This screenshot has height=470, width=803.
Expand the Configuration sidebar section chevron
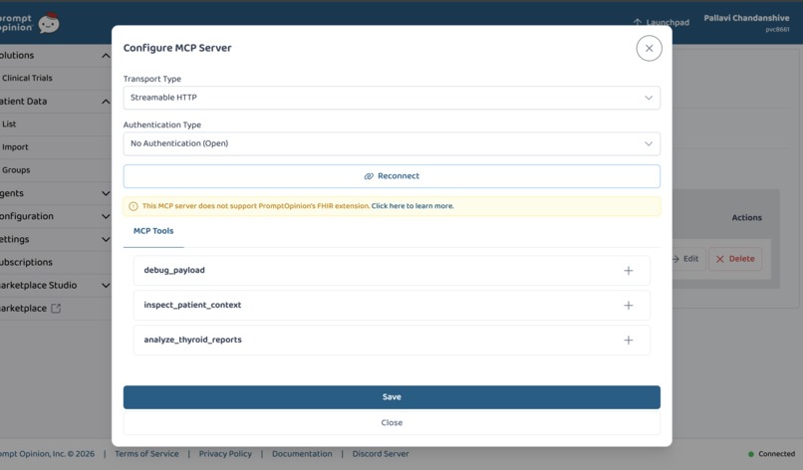click(106, 216)
